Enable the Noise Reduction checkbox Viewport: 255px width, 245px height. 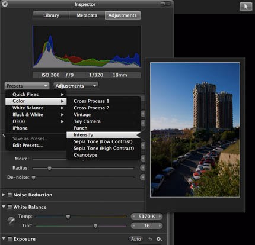tap(9, 195)
